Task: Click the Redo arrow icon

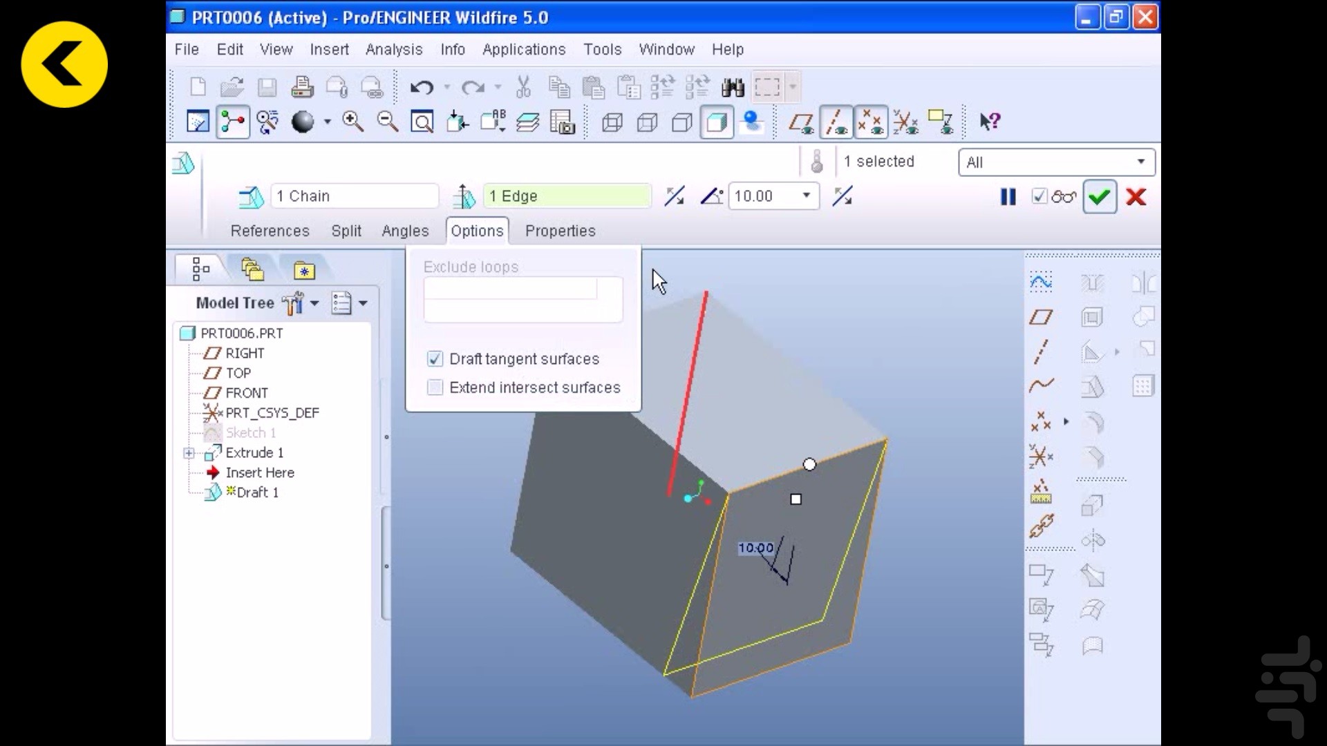Action: point(473,87)
